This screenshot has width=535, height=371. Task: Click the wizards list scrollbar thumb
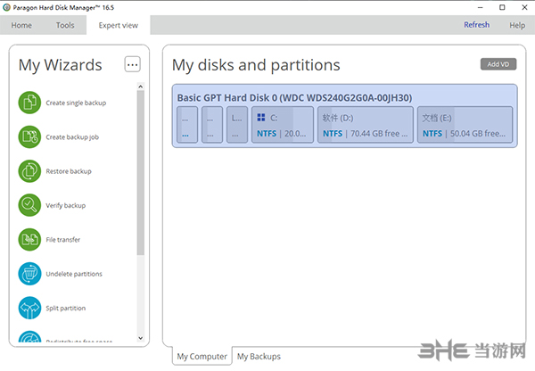(x=141, y=173)
